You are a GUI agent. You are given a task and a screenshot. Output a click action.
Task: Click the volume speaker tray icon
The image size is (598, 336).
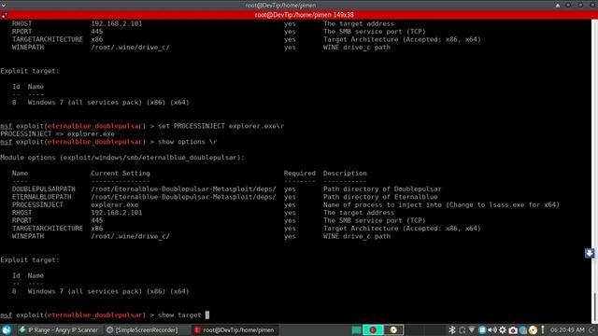pyautogui.click(x=492, y=329)
